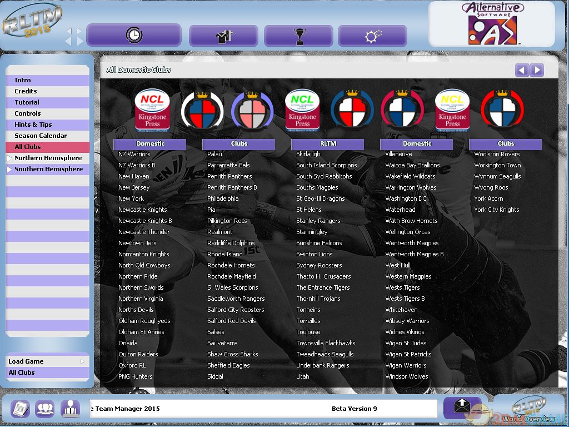Select North Qld Cowboys club

(x=144, y=265)
